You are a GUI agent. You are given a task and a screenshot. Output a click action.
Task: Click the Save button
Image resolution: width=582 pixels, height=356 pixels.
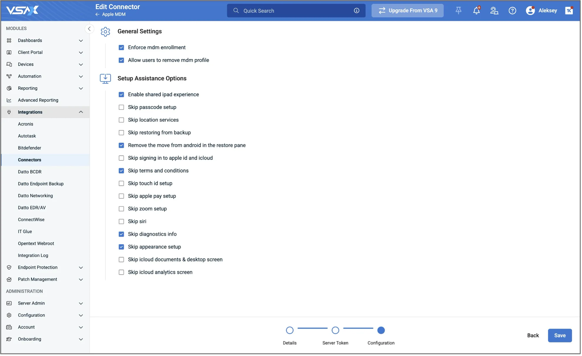(560, 335)
